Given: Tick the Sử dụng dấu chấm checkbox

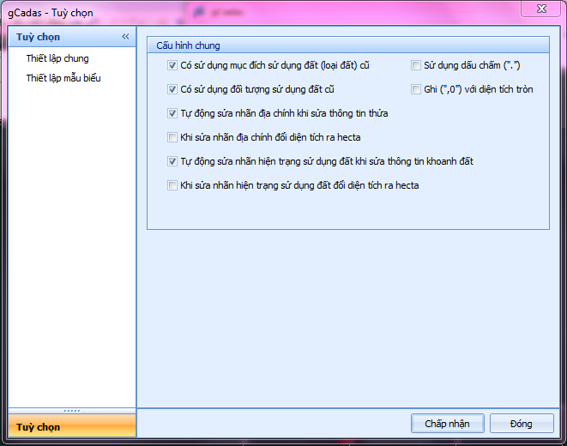Looking at the screenshot, I should [x=416, y=65].
